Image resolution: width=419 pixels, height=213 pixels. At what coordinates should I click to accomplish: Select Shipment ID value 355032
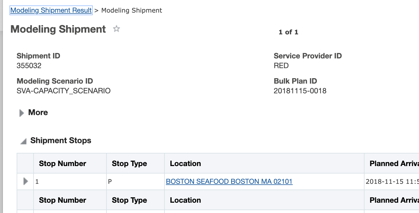coord(29,66)
